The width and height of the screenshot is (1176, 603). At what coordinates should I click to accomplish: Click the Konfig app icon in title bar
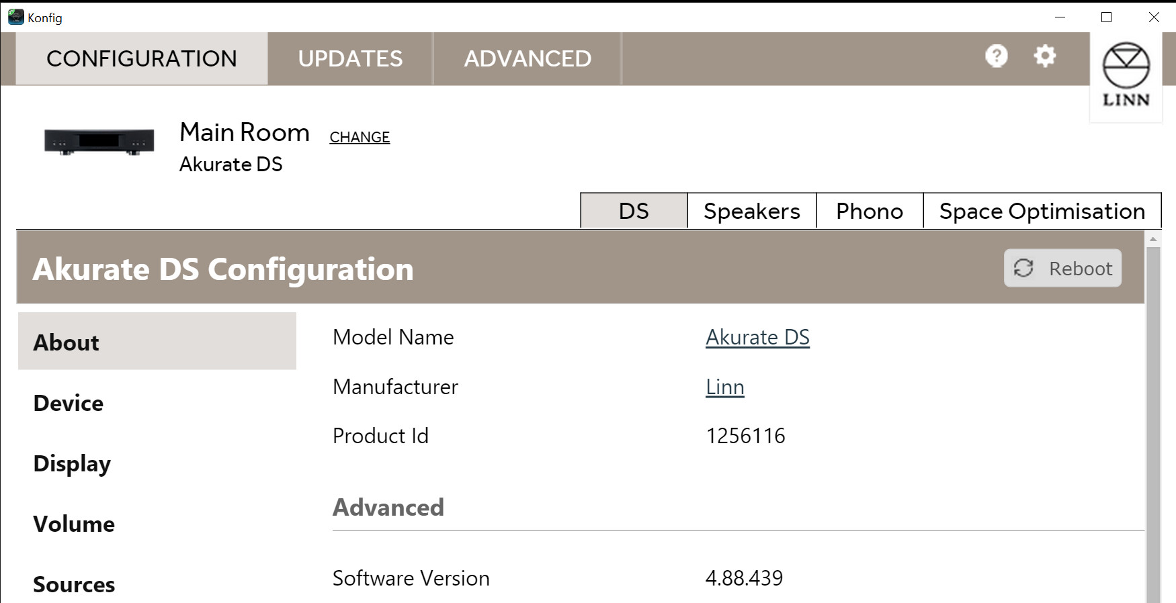click(15, 17)
